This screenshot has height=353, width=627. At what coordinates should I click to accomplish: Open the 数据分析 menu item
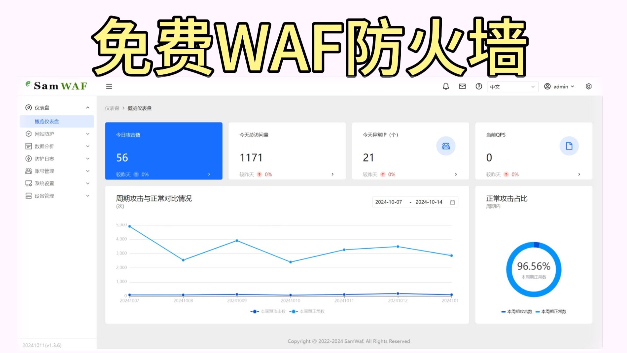tap(57, 146)
